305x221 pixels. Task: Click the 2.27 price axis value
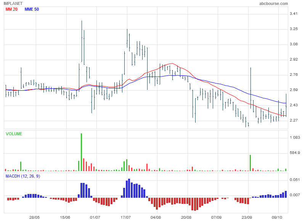tap(294, 120)
